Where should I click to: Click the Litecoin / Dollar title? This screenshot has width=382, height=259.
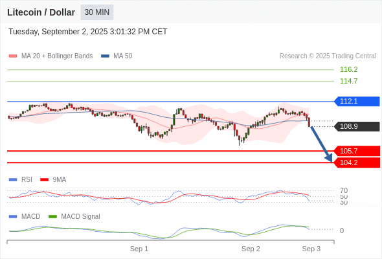click(41, 12)
